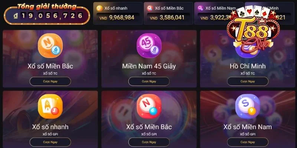Viewport: 297px width, 148px height.
Task: Select the Xổ số nhanh jackpot tab
Action: point(118,13)
